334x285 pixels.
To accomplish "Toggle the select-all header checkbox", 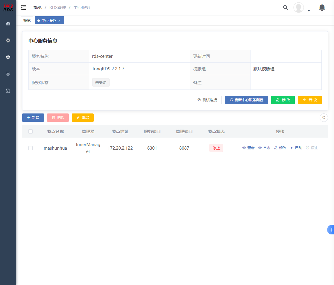I will click(x=31, y=131).
